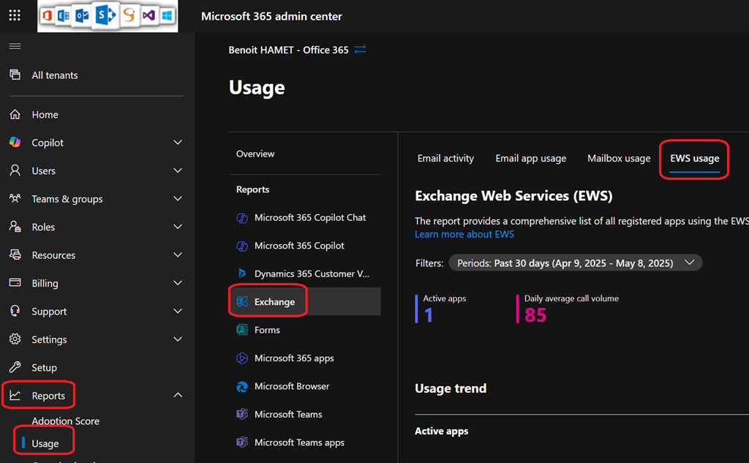The height and width of the screenshot is (463, 749).
Task: Open the Adoption Score page
Action: pos(65,421)
